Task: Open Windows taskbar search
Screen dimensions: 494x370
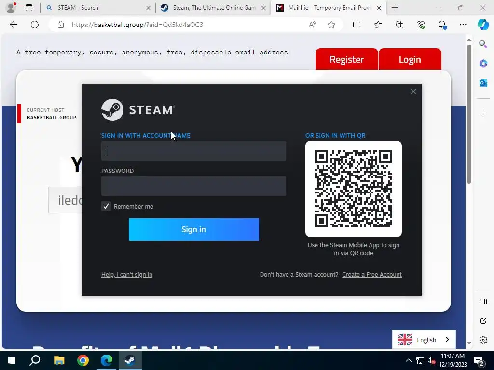Action: [35, 360]
